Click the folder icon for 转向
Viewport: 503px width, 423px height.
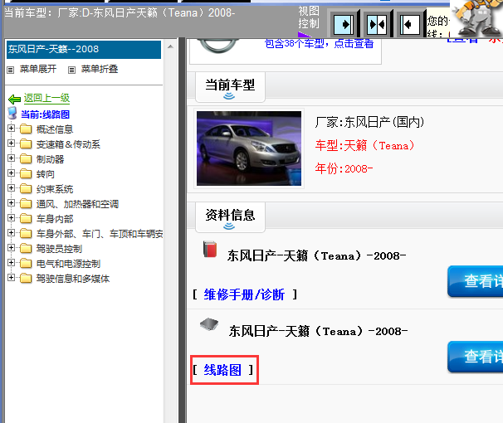tap(26, 174)
